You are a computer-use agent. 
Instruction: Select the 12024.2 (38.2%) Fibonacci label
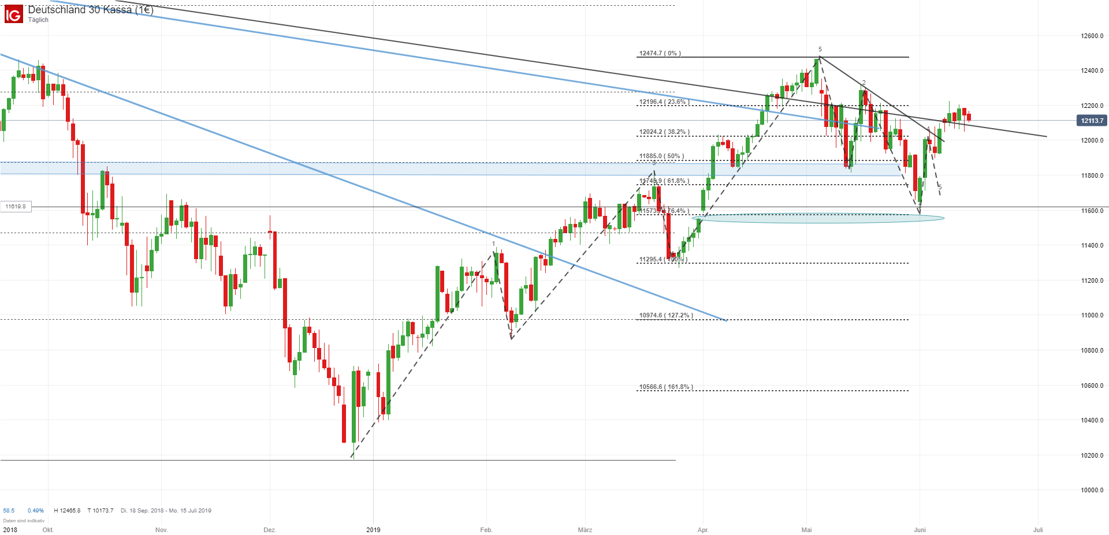coord(664,132)
